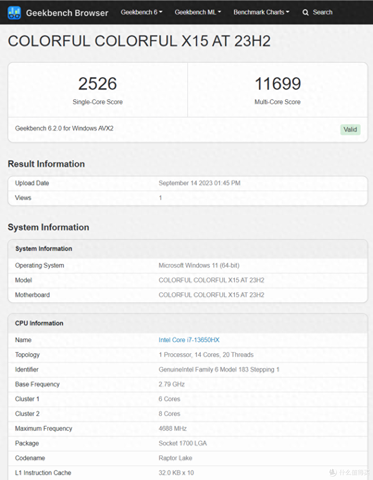Viewport: 373px width, 480px height.
Task: Click the Multi-Core Score label
Action: [x=278, y=102]
